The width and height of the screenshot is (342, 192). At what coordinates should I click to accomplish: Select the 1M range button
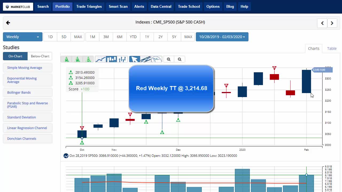pyautogui.click(x=92, y=37)
